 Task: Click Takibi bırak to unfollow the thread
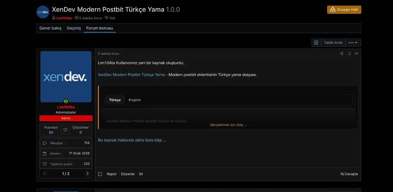pyautogui.click(x=333, y=42)
